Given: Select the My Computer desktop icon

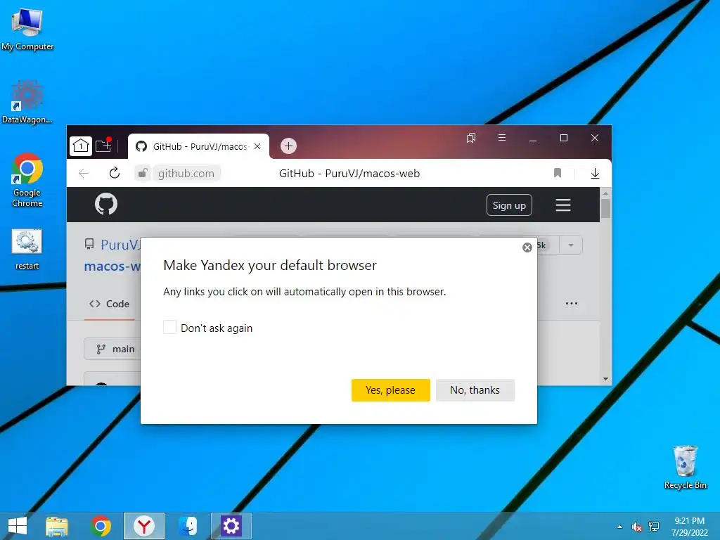Looking at the screenshot, I should click(x=27, y=28).
